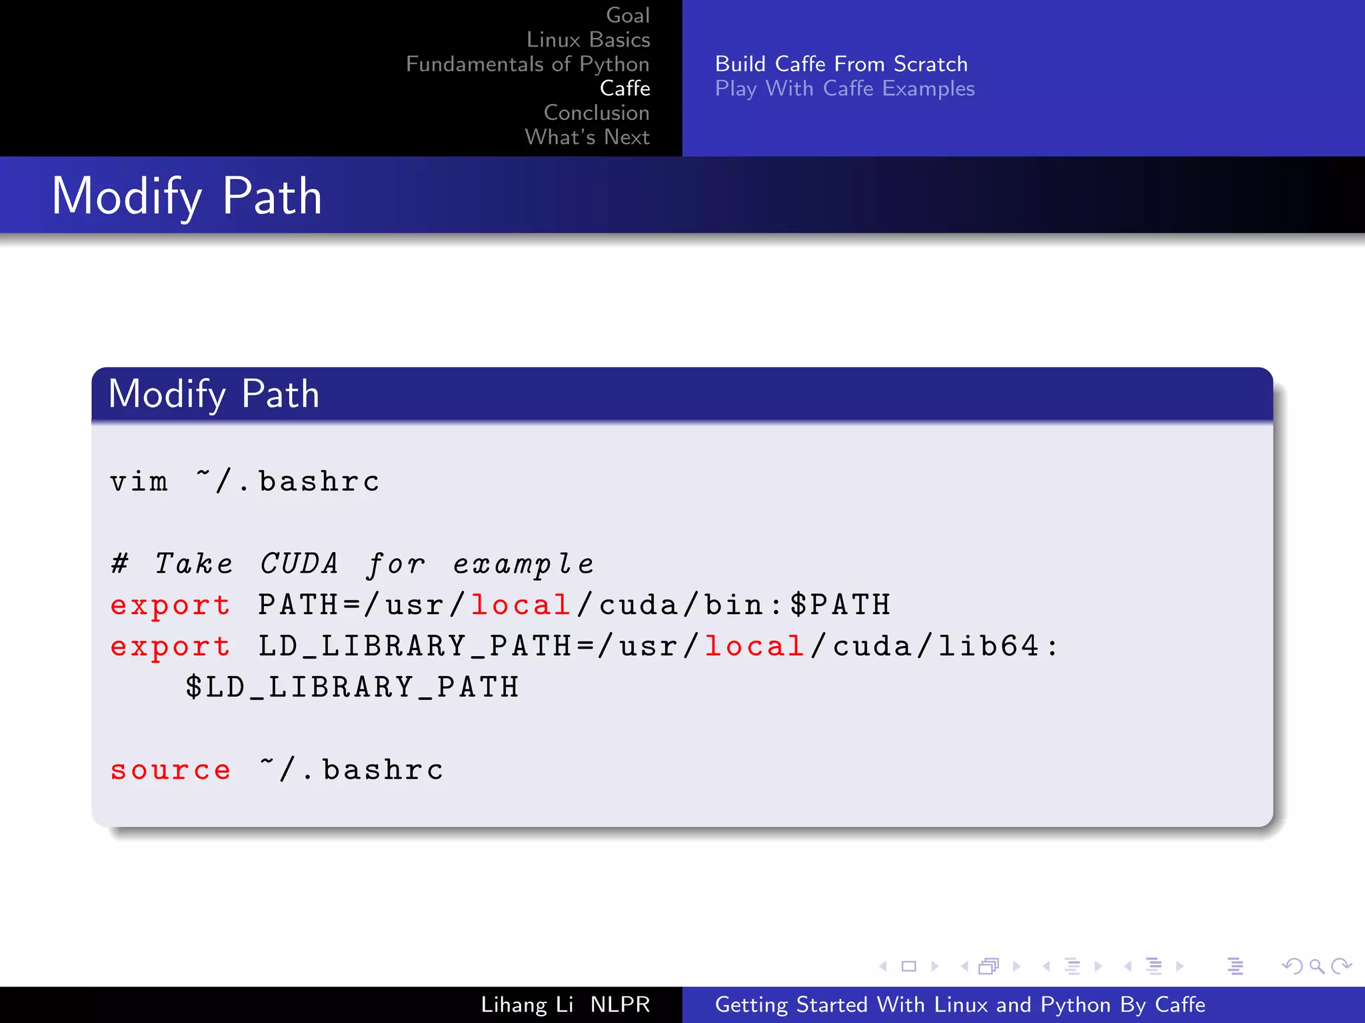Click the author name Lihang Li
The image size is (1365, 1023).
pyautogui.click(x=527, y=1004)
